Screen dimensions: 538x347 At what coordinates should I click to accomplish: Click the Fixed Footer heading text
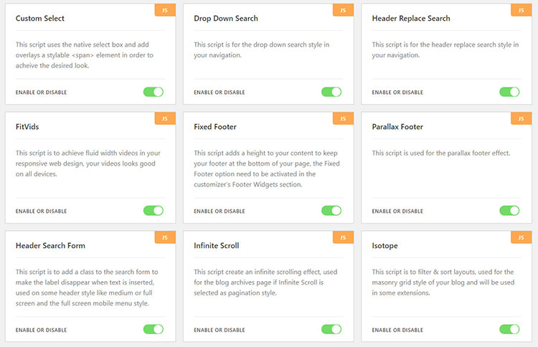pos(215,127)
